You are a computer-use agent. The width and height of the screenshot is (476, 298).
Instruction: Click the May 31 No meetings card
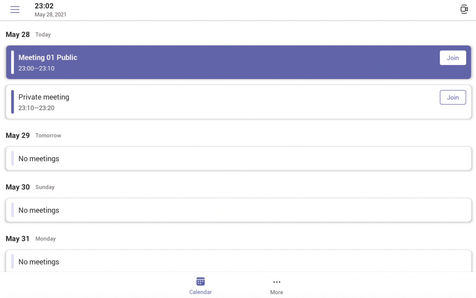point(238,261)
